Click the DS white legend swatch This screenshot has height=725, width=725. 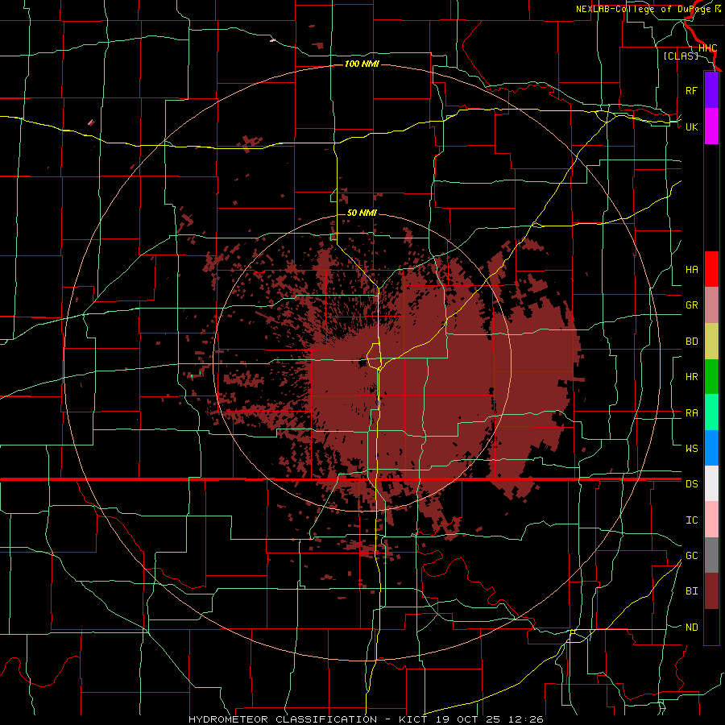(711, 483)
